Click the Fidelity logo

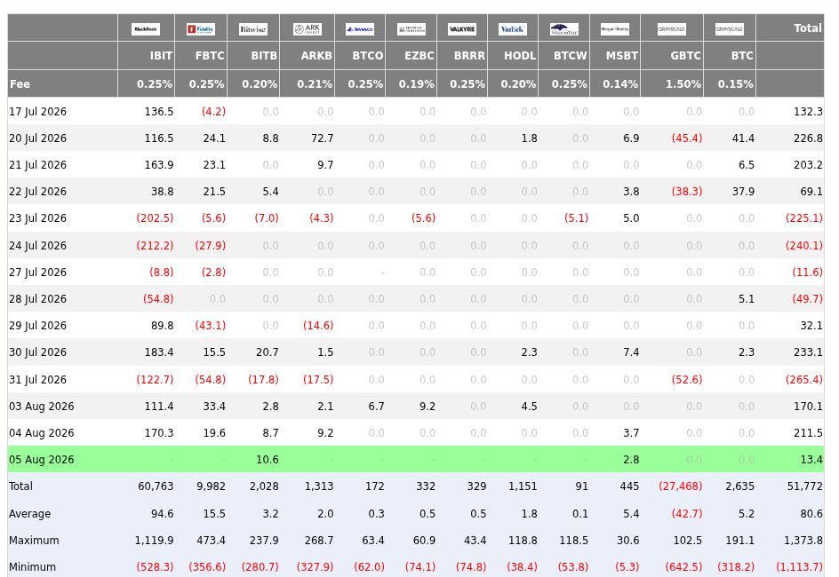click(x=201, y=29)
